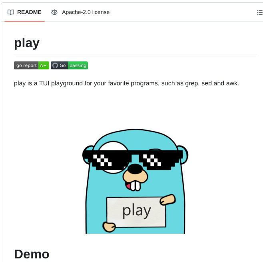Switch to Apache-2.0 license tab

80,12
